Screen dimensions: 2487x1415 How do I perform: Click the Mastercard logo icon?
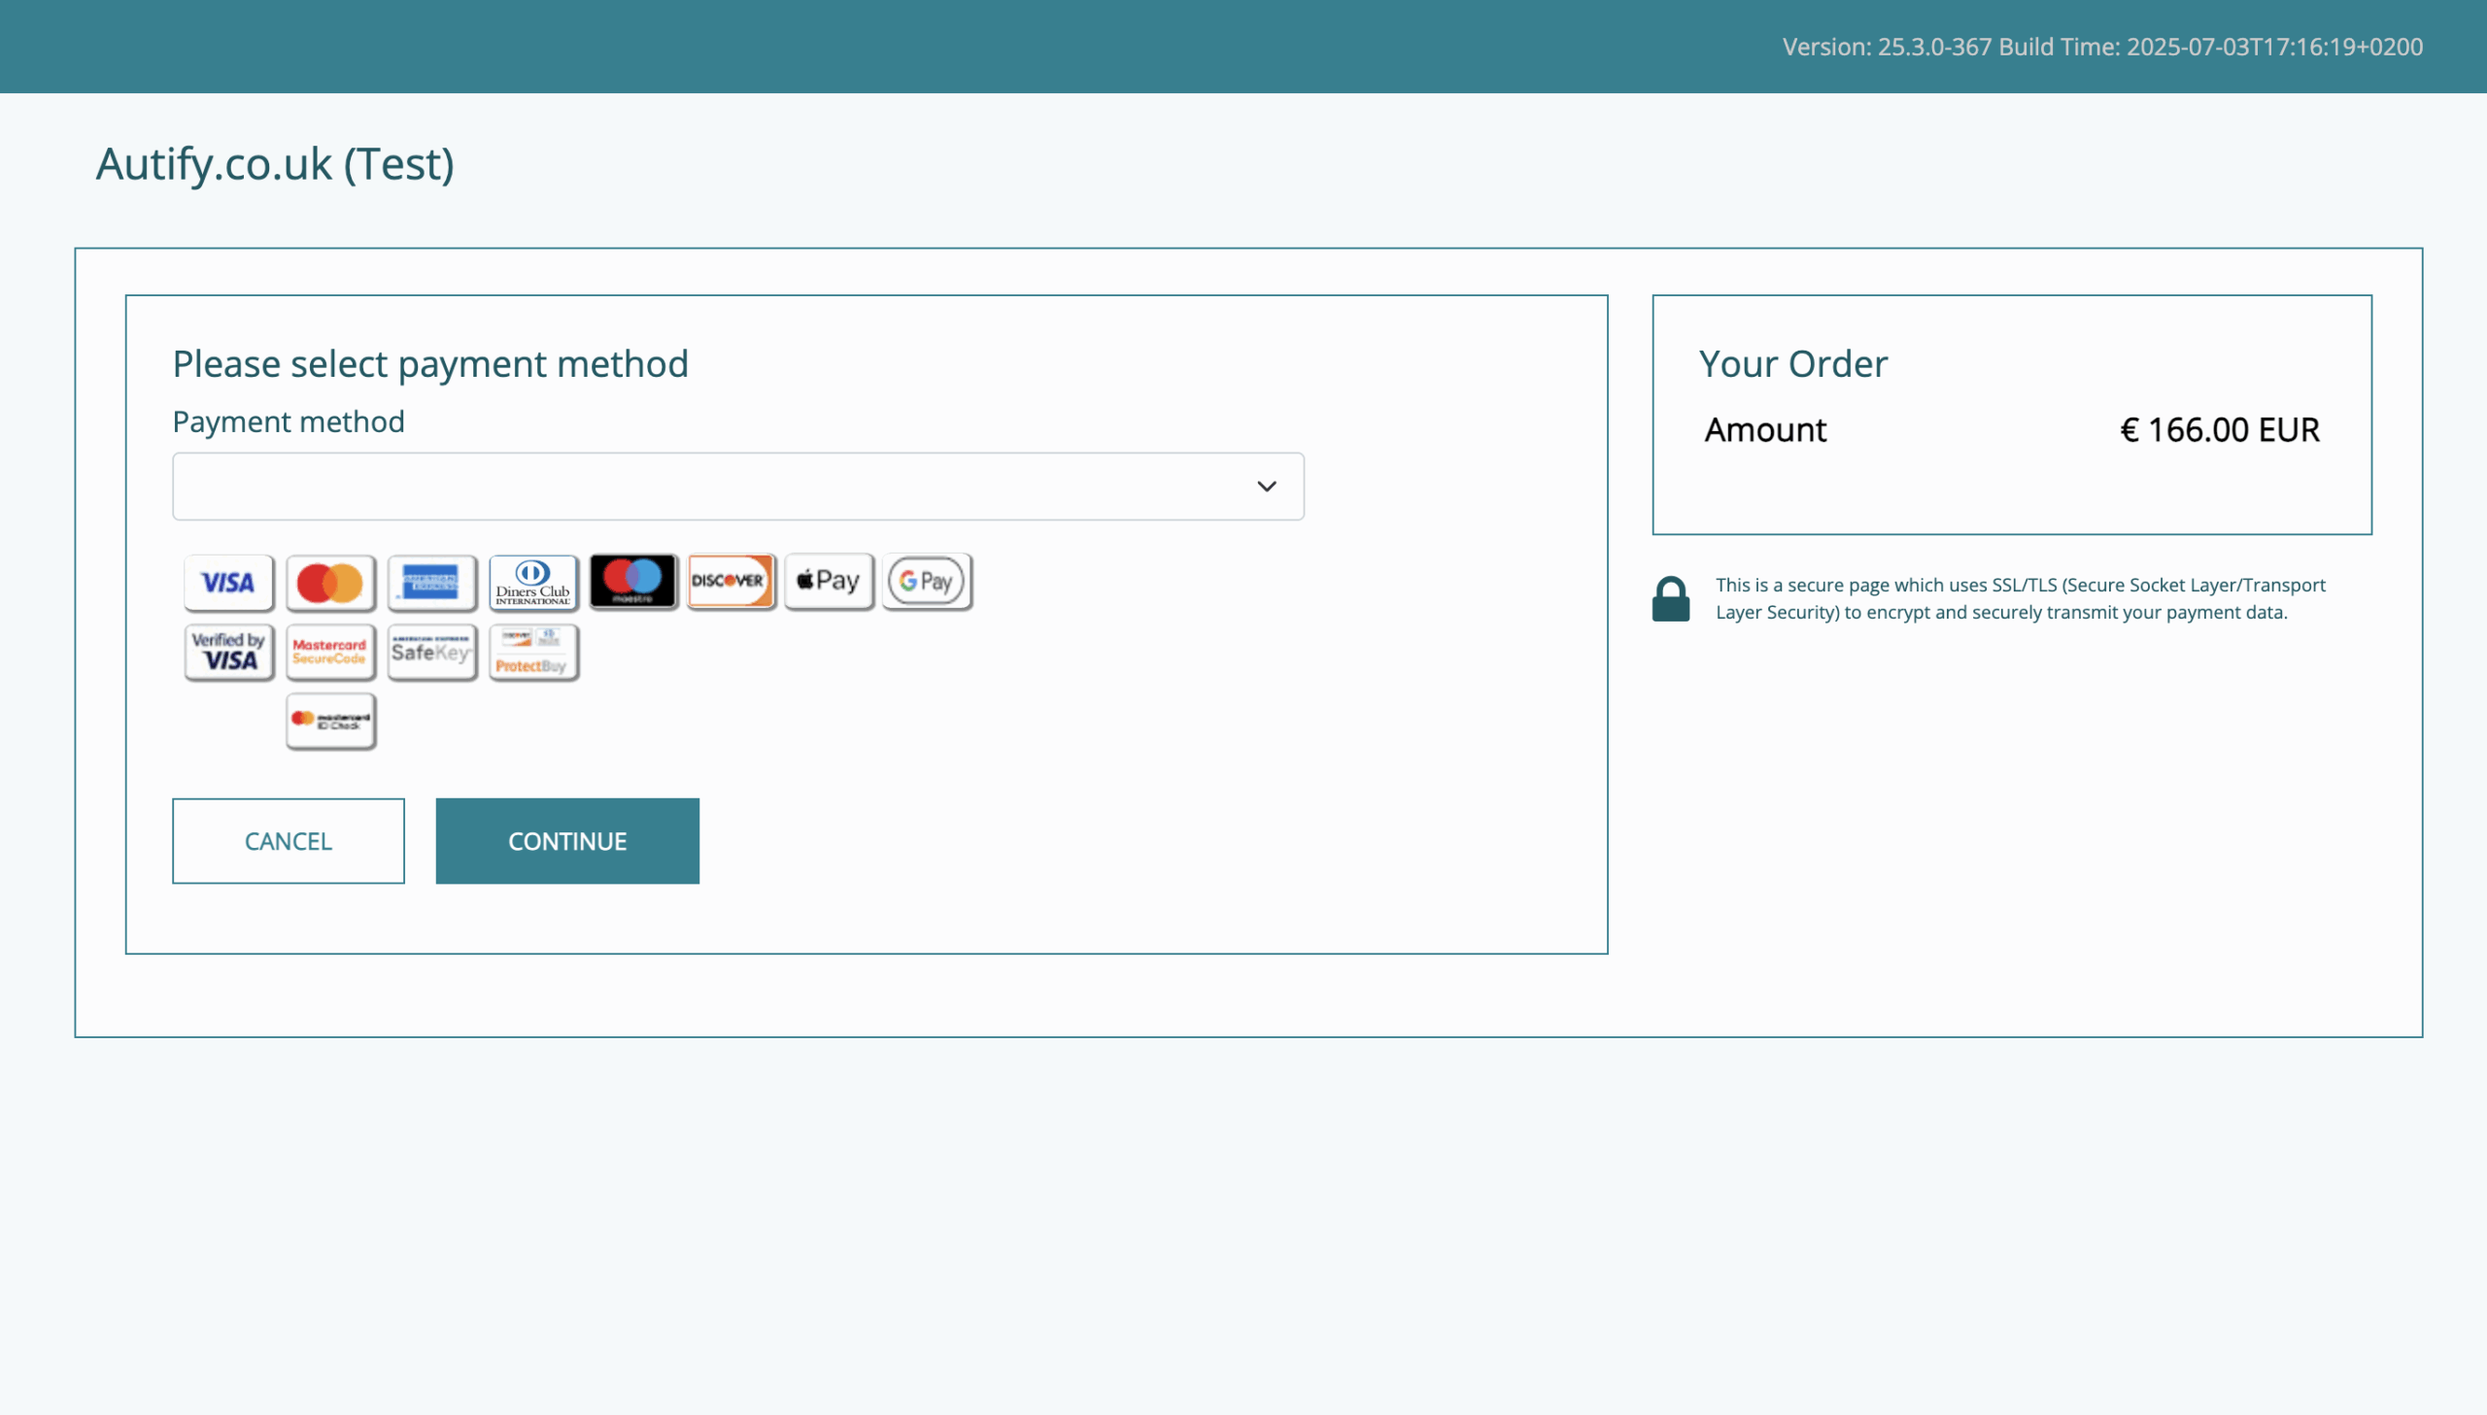click(x=330, y=582)
